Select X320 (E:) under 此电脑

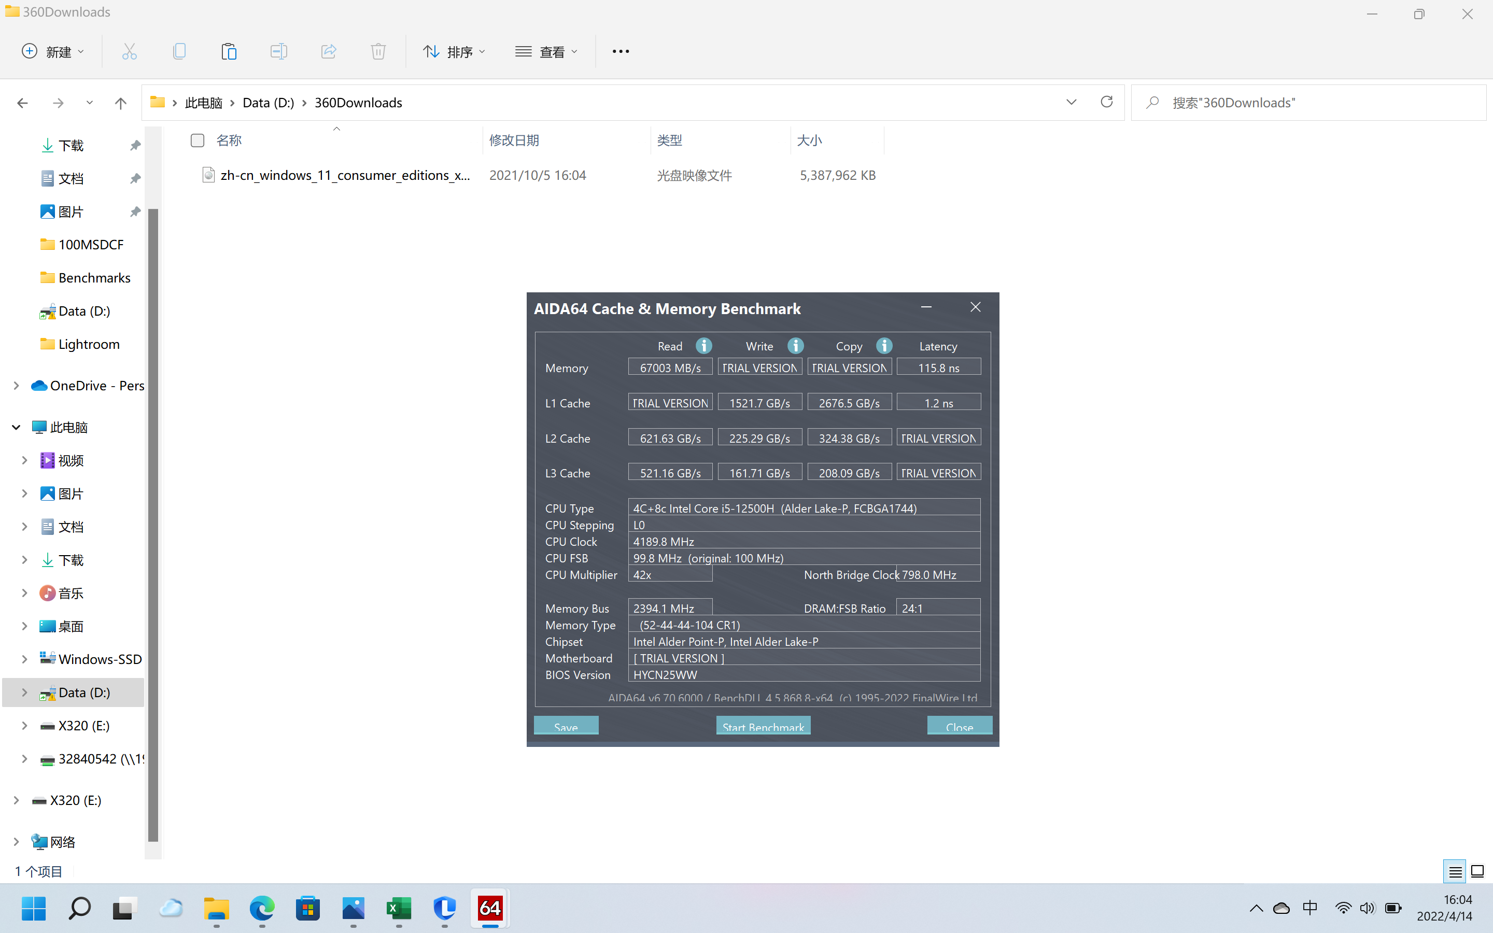[x=75, y=726]
